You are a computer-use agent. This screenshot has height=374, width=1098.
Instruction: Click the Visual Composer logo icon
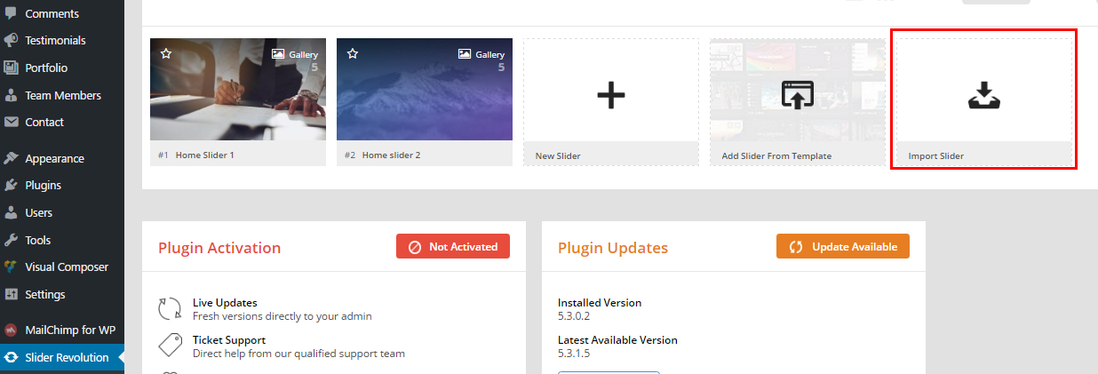[11, 267]
